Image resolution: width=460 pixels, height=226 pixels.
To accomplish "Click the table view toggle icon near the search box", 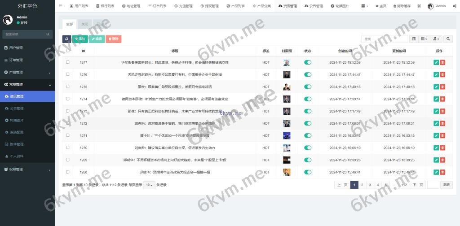I will point(414,39).
